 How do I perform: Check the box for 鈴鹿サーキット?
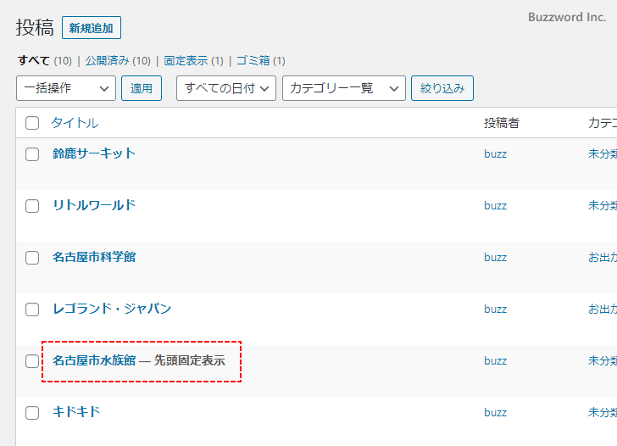32,154
